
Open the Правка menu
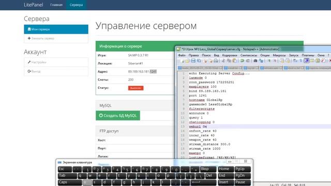coord(193,55)
